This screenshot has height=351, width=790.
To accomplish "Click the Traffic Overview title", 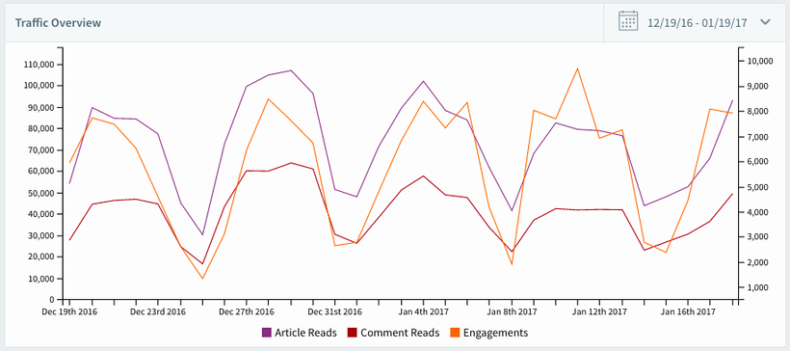I will click(58, 23).
